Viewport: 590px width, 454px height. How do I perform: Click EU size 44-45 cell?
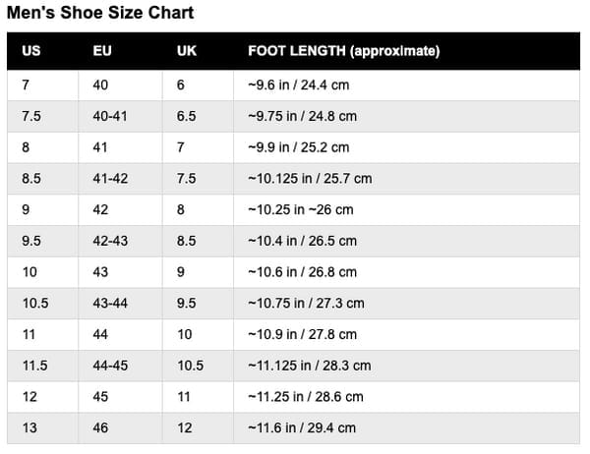click(109, 366)
